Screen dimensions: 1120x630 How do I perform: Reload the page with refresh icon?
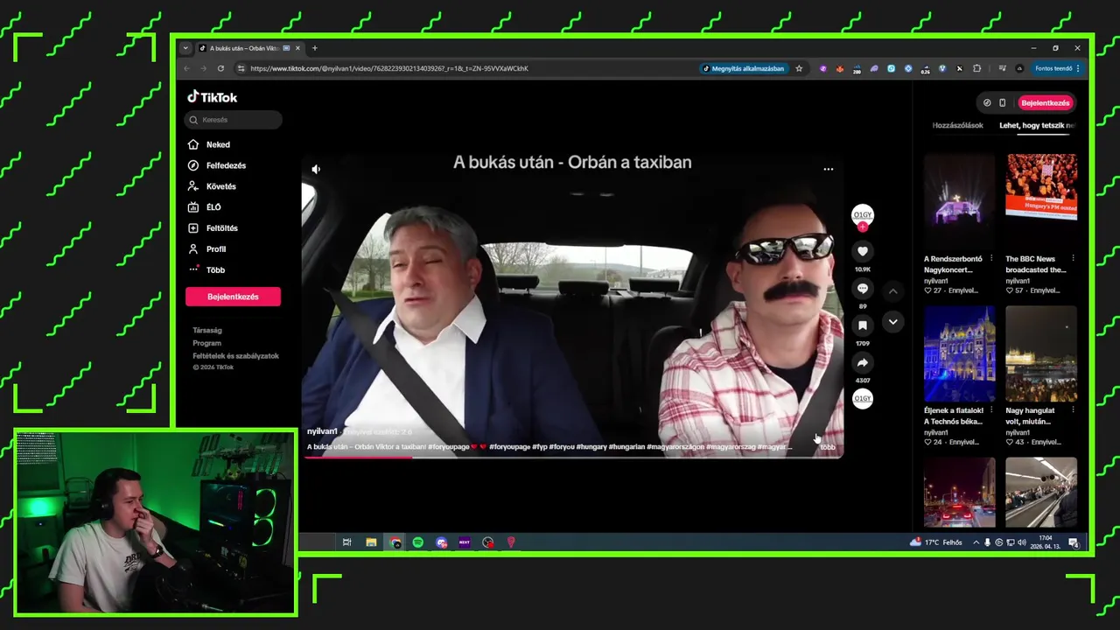(x=220, y=68)
